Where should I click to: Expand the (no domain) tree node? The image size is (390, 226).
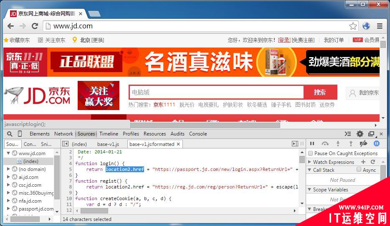coord(8,169)
